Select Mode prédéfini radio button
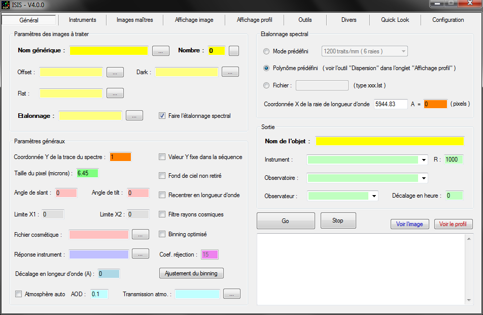Viewport: 483px width, 315px height. coord(267,51)
